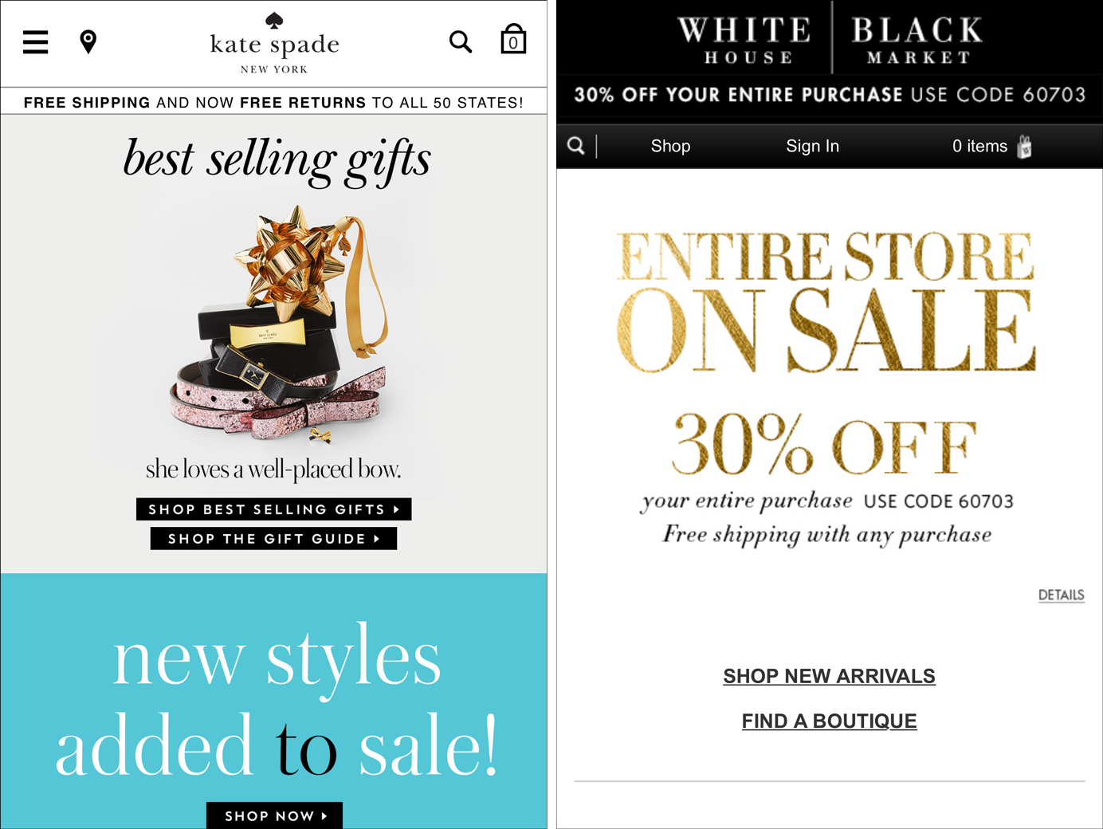The height and width of the screenshot is (829, 1103).
Task: Open the Details link
Action: [x=1061, y=595]
